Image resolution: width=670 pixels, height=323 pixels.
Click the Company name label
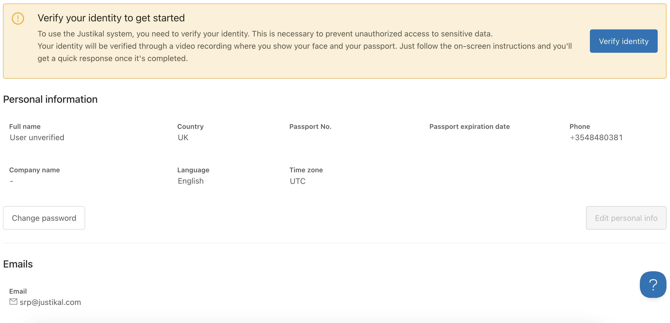pos(34,170)
